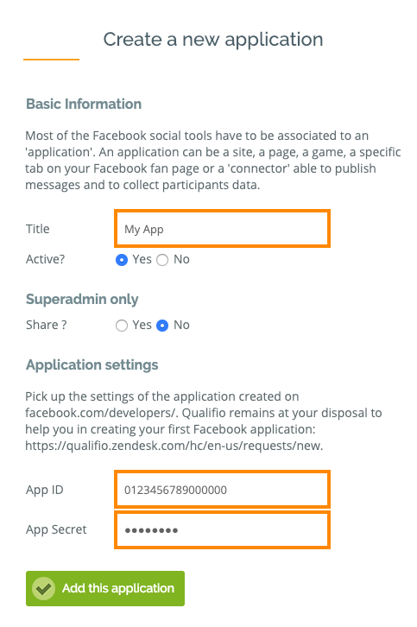Click the Superadmin only section heading
Viewport: 417px width, 627px height.
82,299
